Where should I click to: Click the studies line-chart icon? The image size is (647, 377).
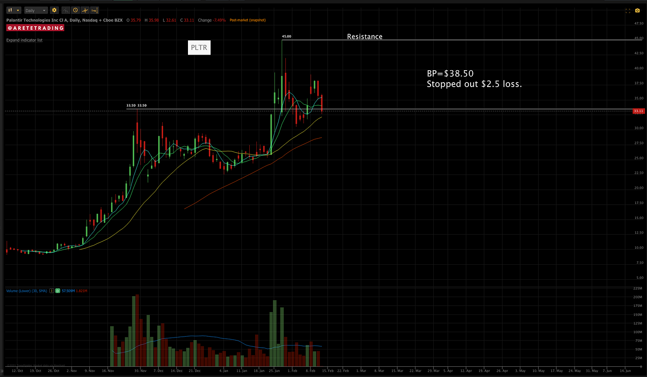tap(66, 10)
